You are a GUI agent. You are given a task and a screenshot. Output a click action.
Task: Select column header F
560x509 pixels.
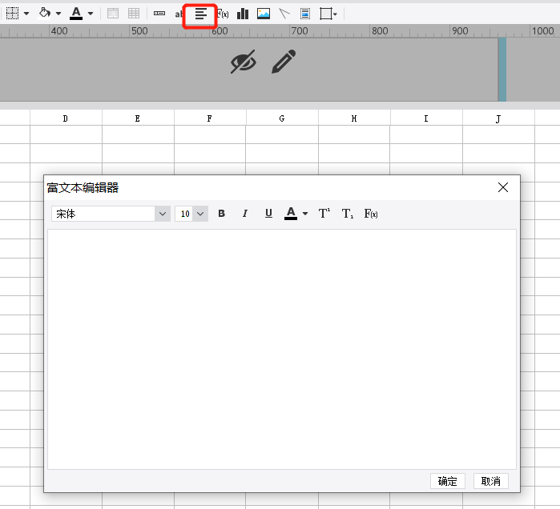(x=210, y=118)
